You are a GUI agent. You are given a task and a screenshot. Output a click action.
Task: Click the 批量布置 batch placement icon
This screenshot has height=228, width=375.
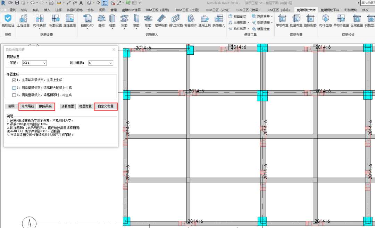(296, 18)
